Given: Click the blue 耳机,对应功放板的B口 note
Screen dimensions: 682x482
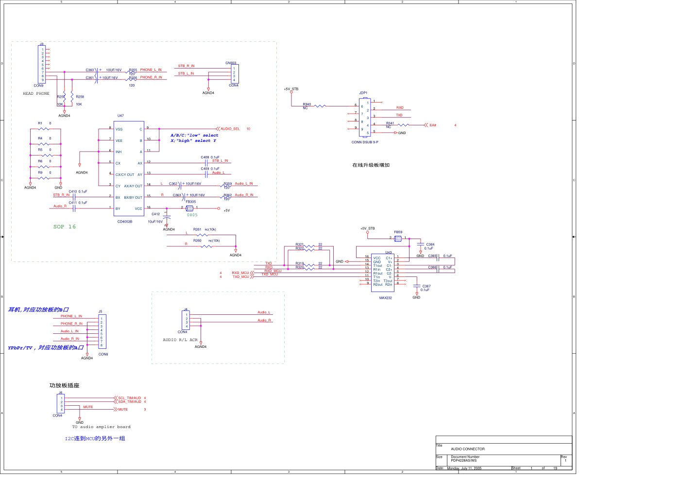Looking at the screenshot, I should click(x=38, y=310).
